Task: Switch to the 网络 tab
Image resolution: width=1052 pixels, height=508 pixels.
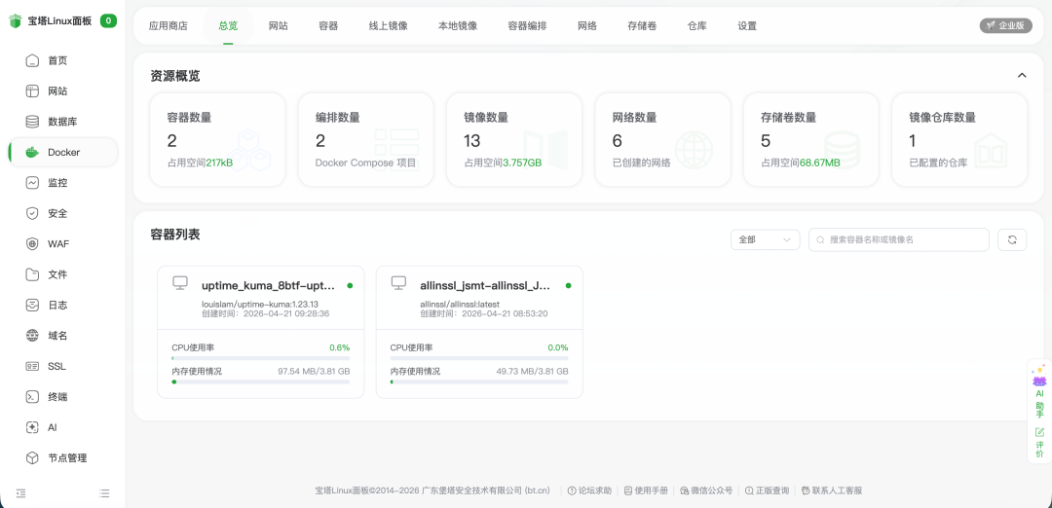Action: point(587,26)
